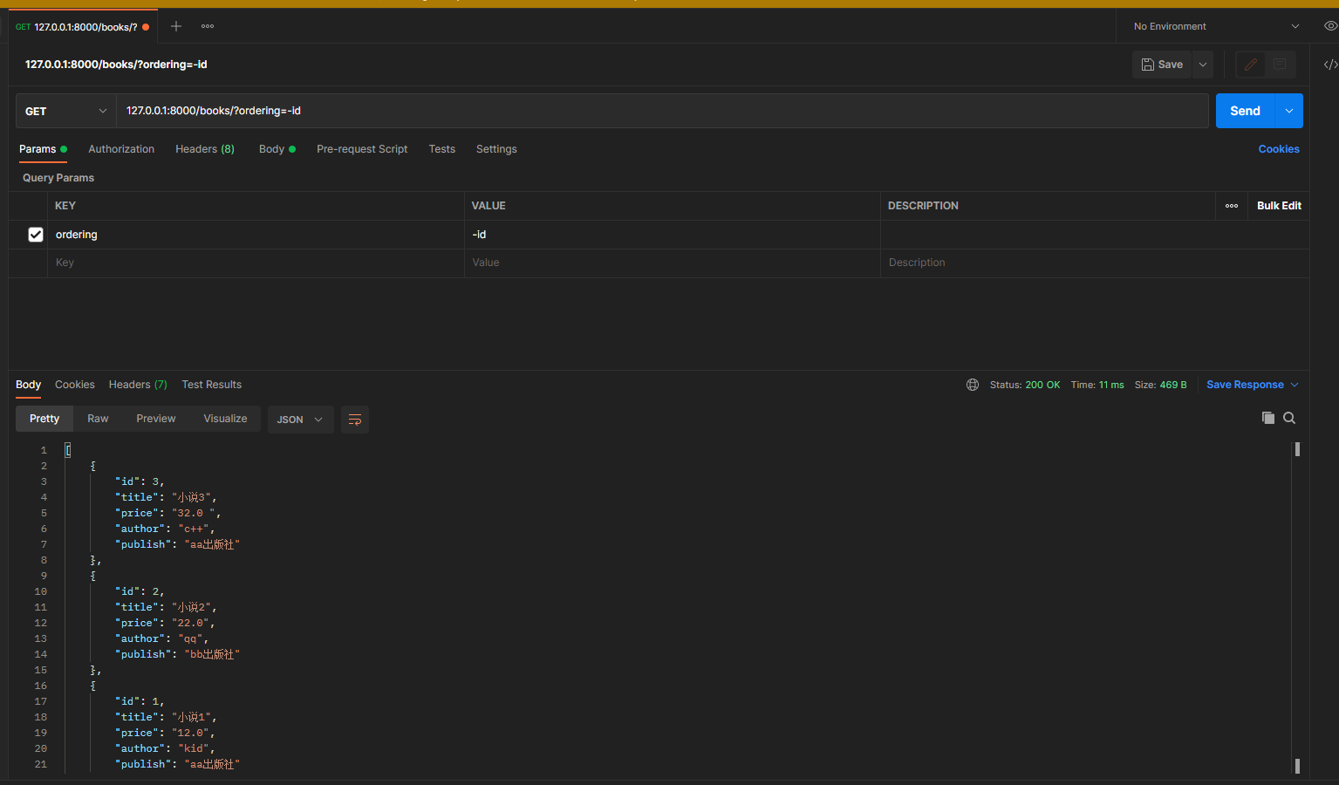Select the Raw response view tab

[x=98, y=419]
